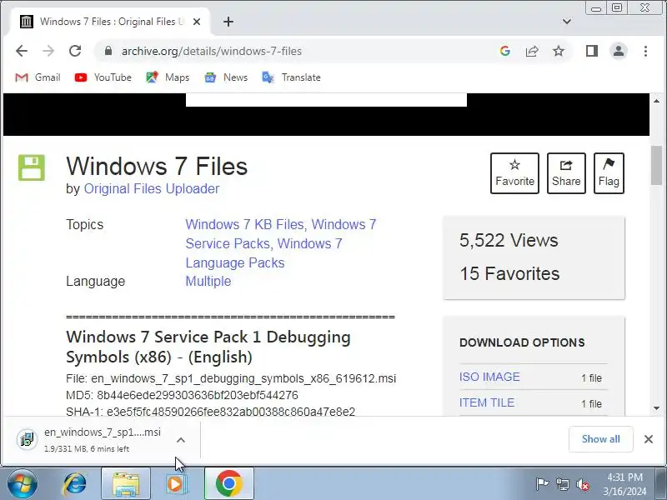Launch Internet Explorer from taskbar
Screen dimensions: 667x500
click(75, 484)
